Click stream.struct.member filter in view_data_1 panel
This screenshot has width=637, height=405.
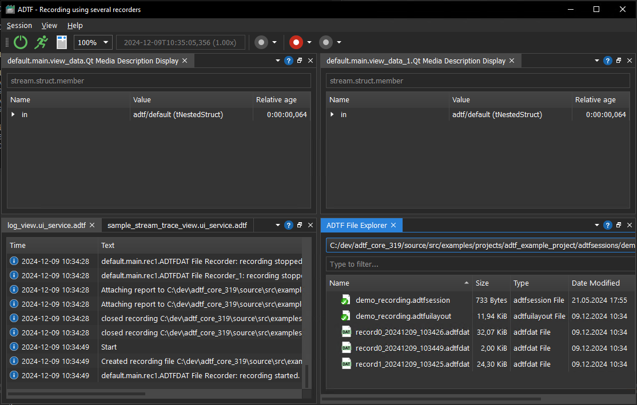pos(478,81)
